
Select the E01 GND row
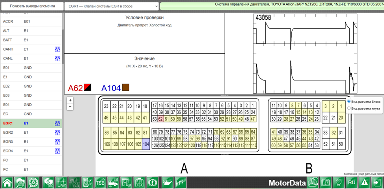click(31, 67)
